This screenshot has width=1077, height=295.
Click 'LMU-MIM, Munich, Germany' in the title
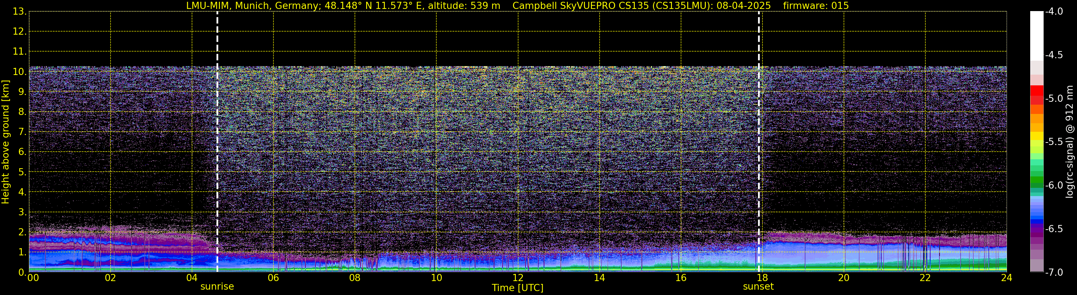tap(254, 6)
